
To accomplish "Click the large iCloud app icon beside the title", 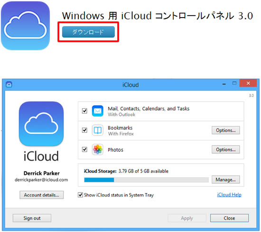I will 26,26.
